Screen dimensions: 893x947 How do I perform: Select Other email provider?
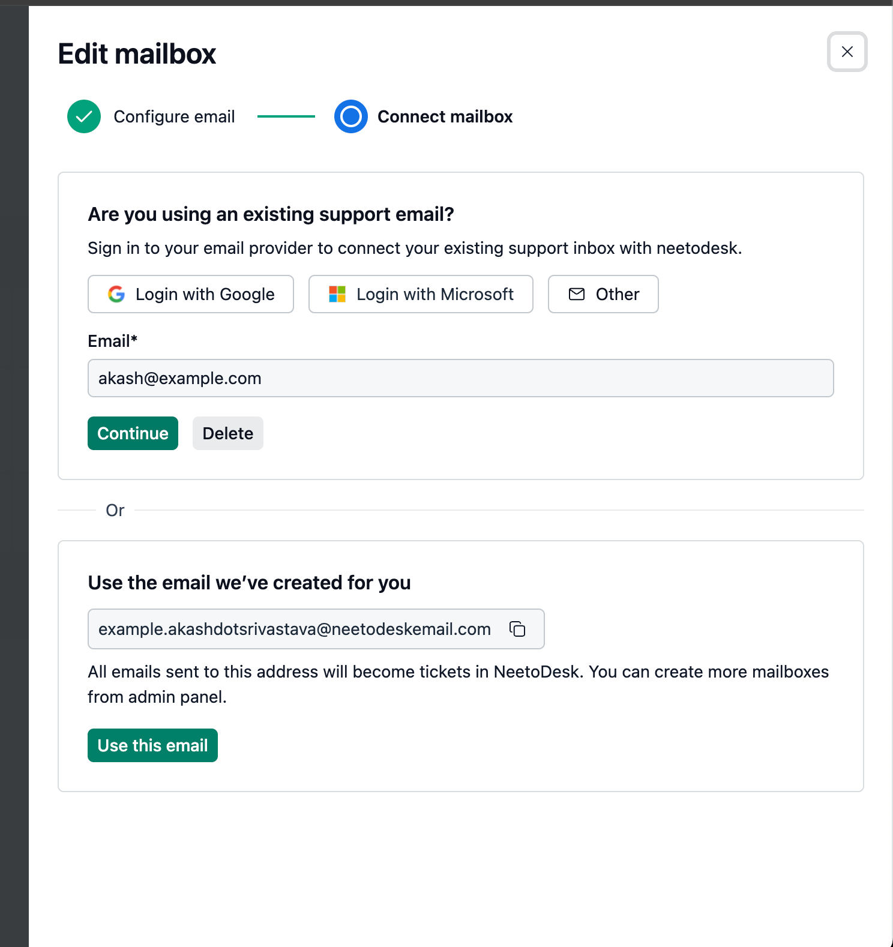pyautogui.click(x=603, y=294)
